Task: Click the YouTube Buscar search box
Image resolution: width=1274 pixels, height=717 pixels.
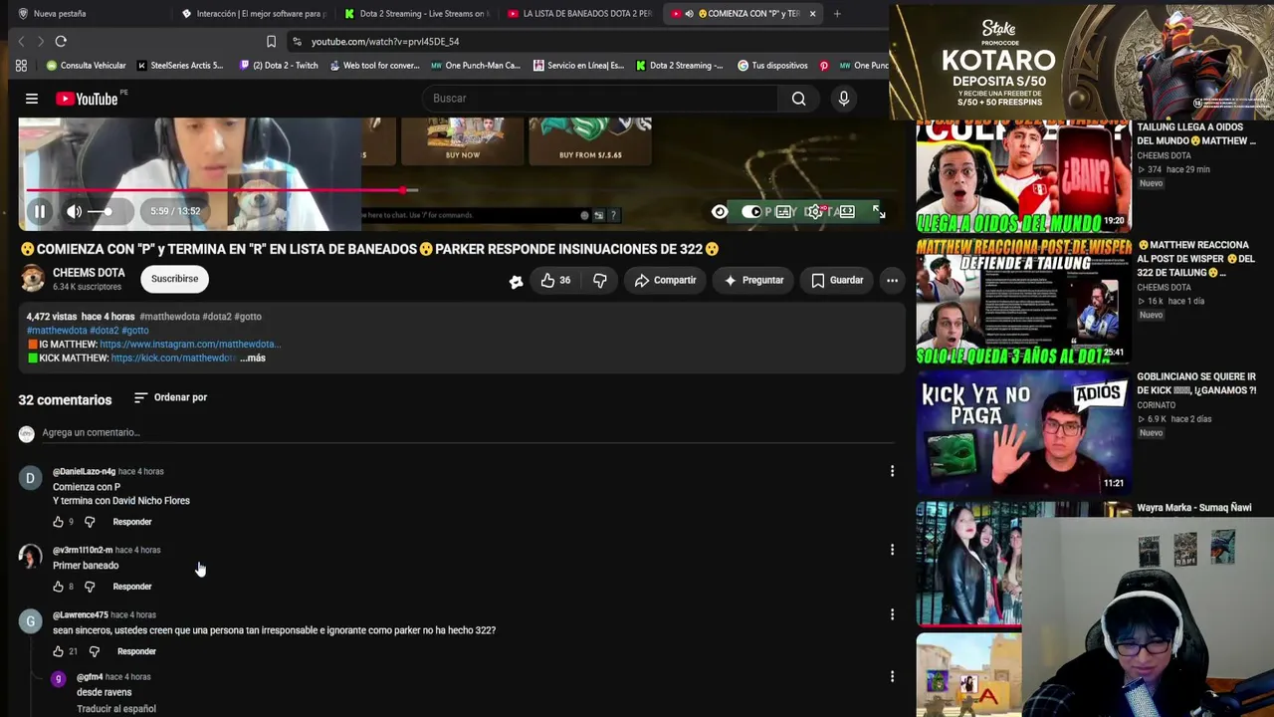Action: [600, 99]
